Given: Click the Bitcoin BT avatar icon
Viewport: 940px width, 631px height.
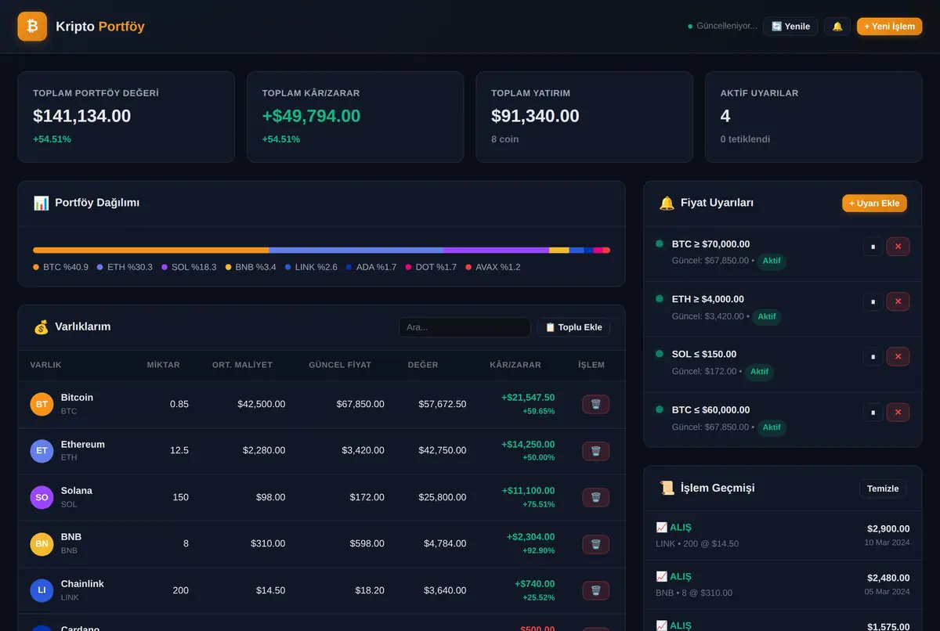Looking at the screenshot, I should tap(42, 405).
